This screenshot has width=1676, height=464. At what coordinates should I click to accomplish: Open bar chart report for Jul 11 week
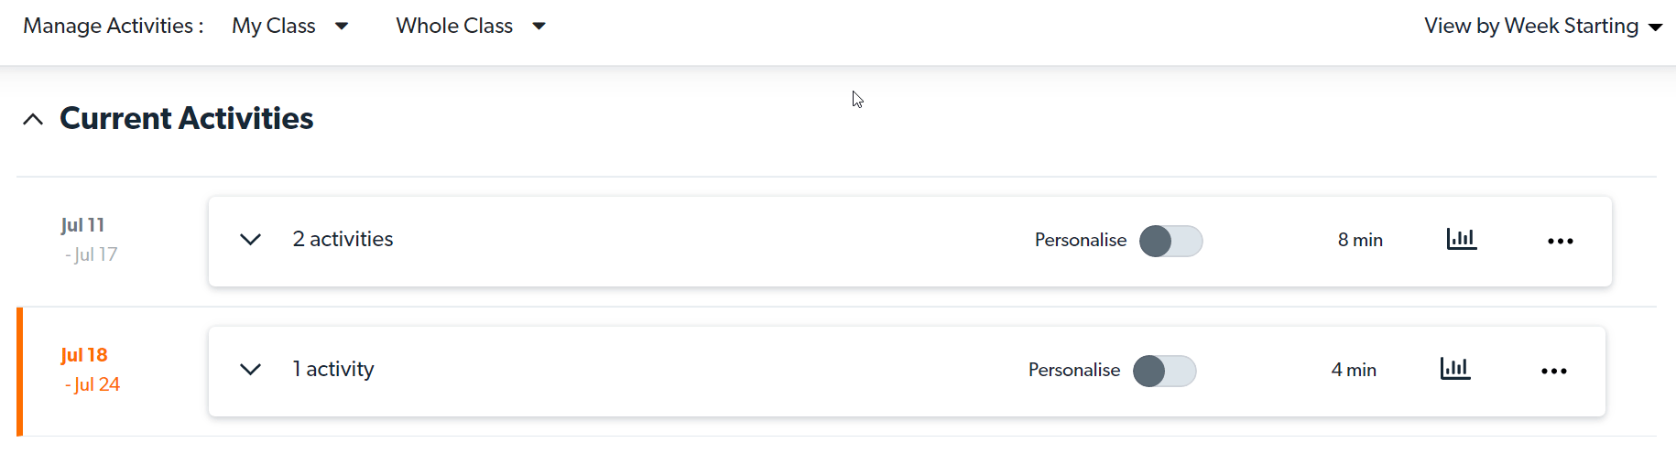pos(1462,239)
